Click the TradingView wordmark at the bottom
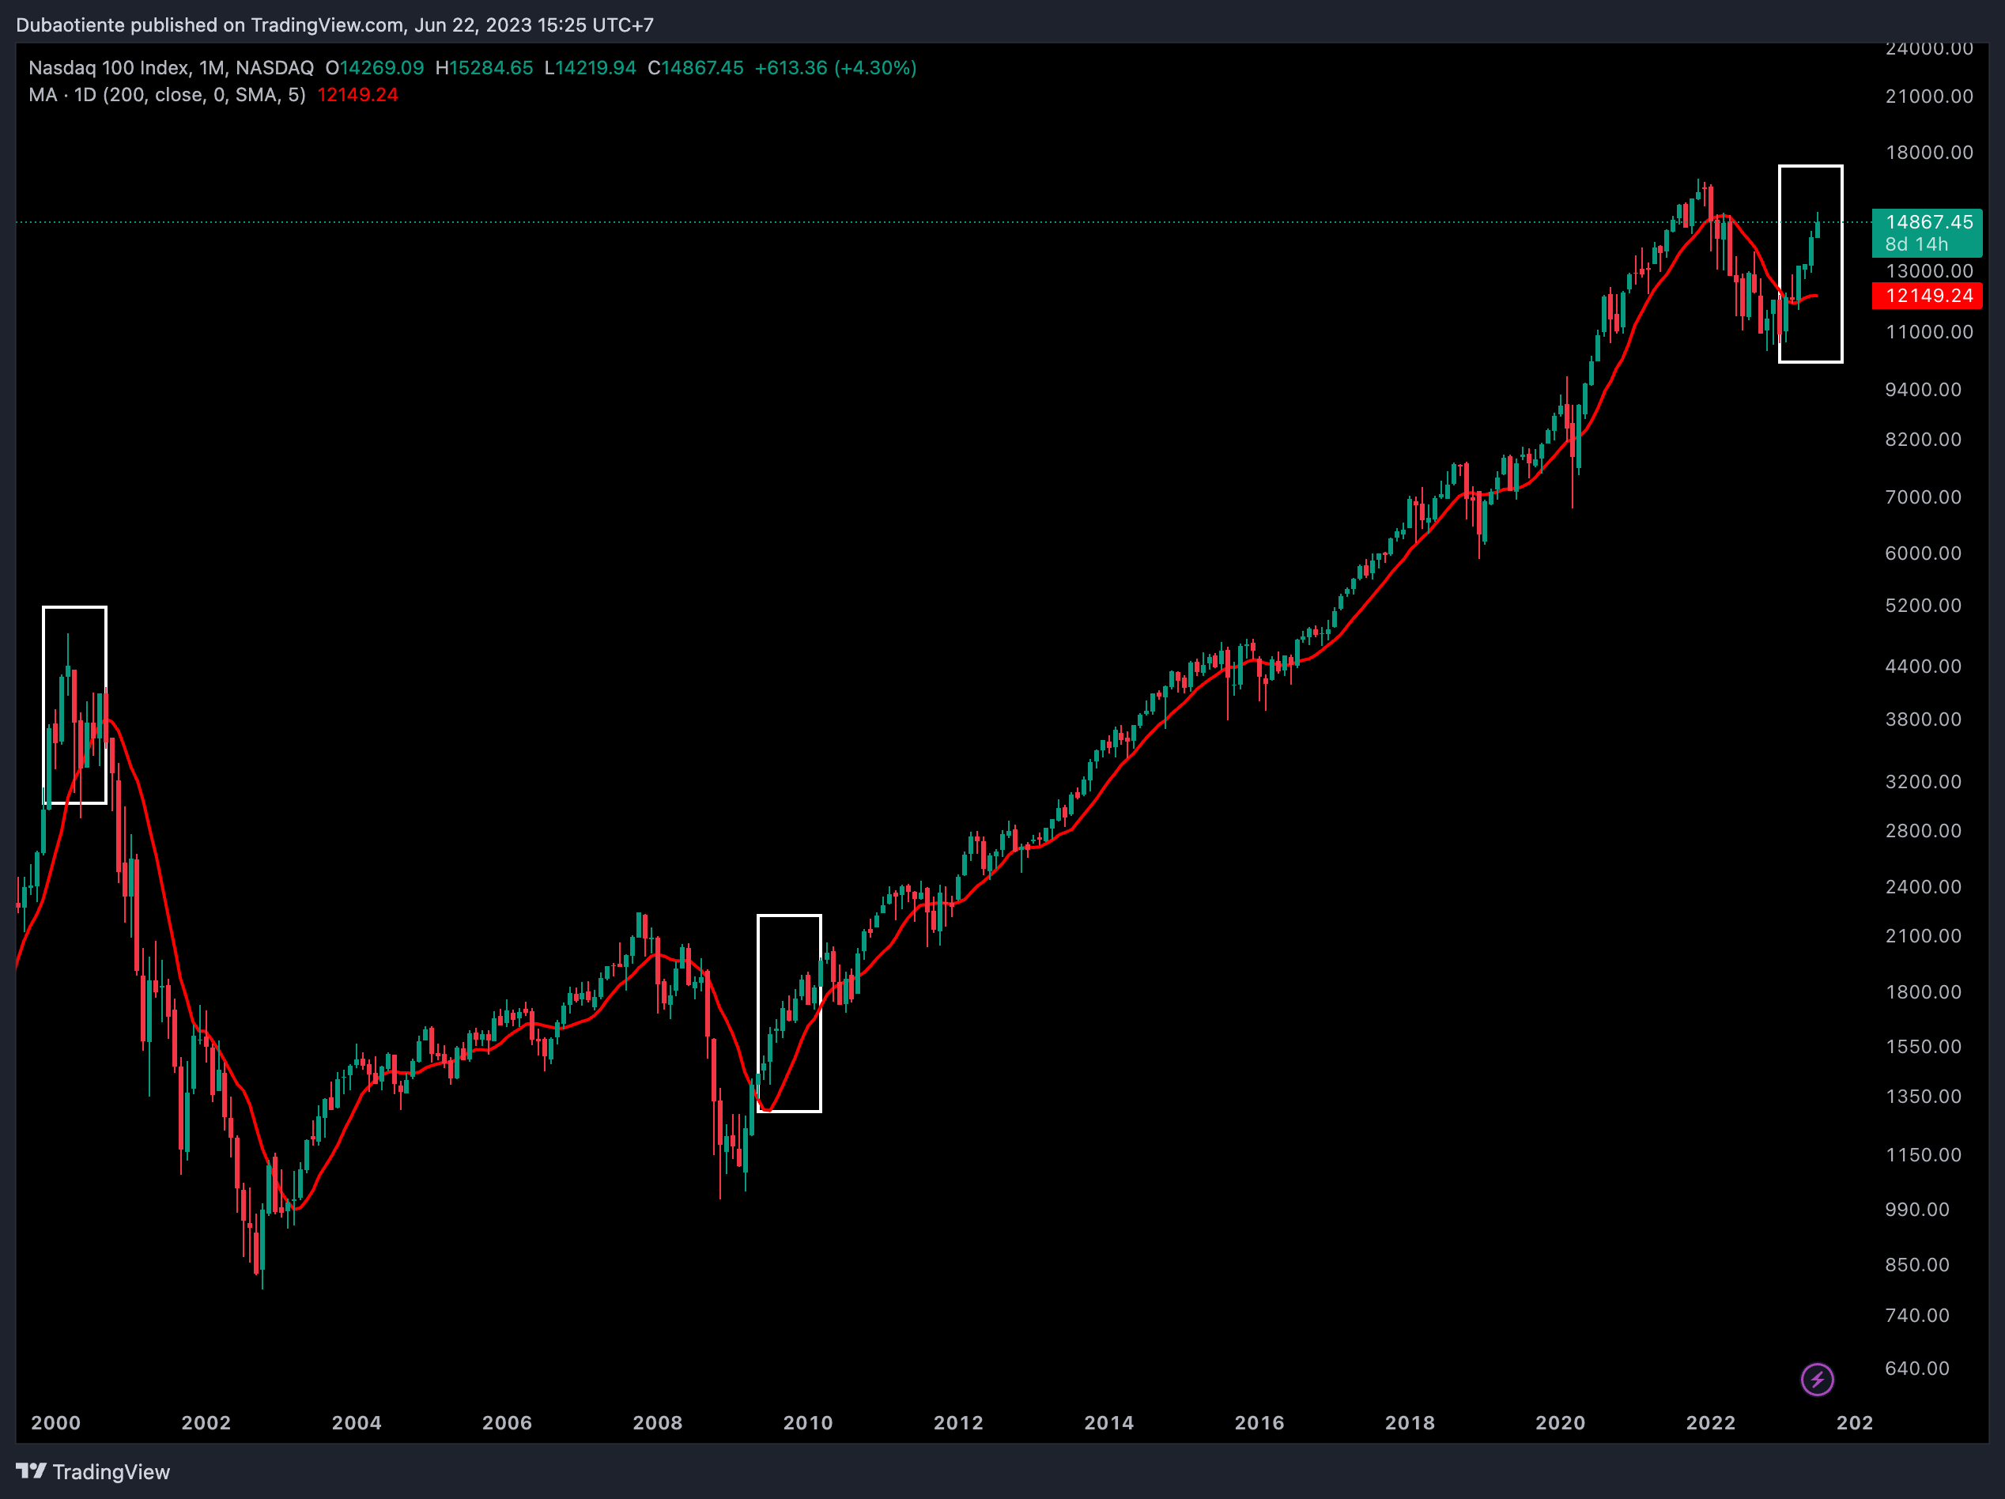Image resolution: width=2005 pixels, height=1499 pixels. tap(111, 1472)
